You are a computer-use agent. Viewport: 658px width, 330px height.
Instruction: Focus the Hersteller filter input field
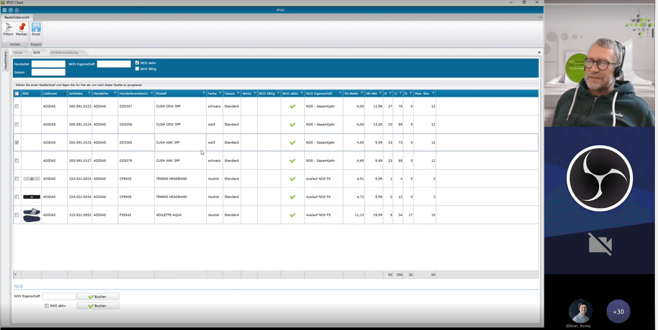pos(48,64)
